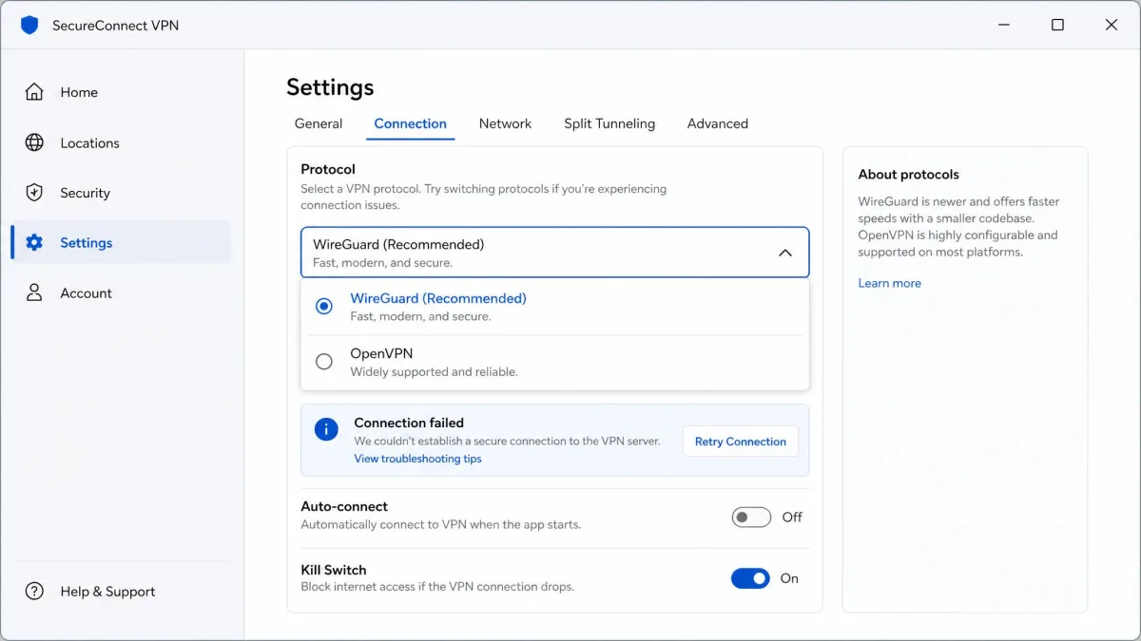Turn off the Kill Switch toggle
The width and height of the screenshot is (1141, 641).
tap(750, 577)
